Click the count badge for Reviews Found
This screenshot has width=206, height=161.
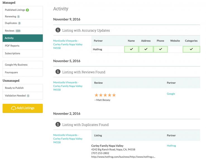(x=58, y=72)
